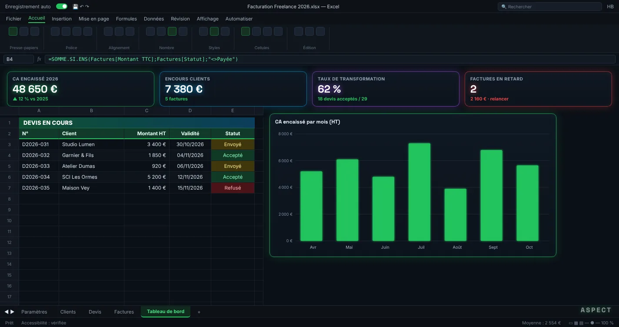
Task: Select the 5 200 € amount cell
Action: [x=147, y=177]
